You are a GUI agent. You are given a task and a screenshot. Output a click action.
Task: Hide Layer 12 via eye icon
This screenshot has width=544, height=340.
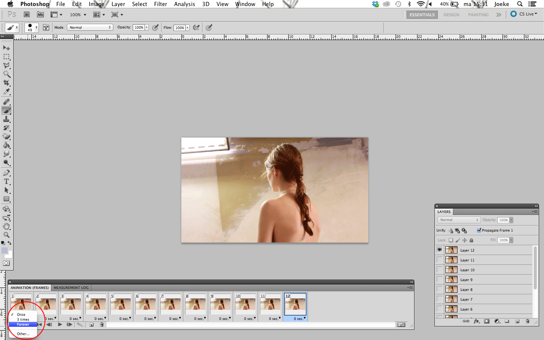439,250
